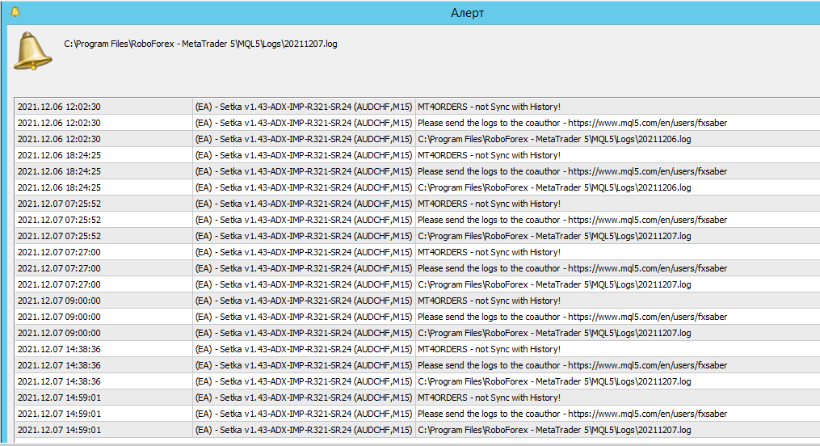Screen dimensions: 820x446
Task: Select first row timestamped 2021.12.06 12:02:30
Action: pyautogui.click(x=418, y=107)
